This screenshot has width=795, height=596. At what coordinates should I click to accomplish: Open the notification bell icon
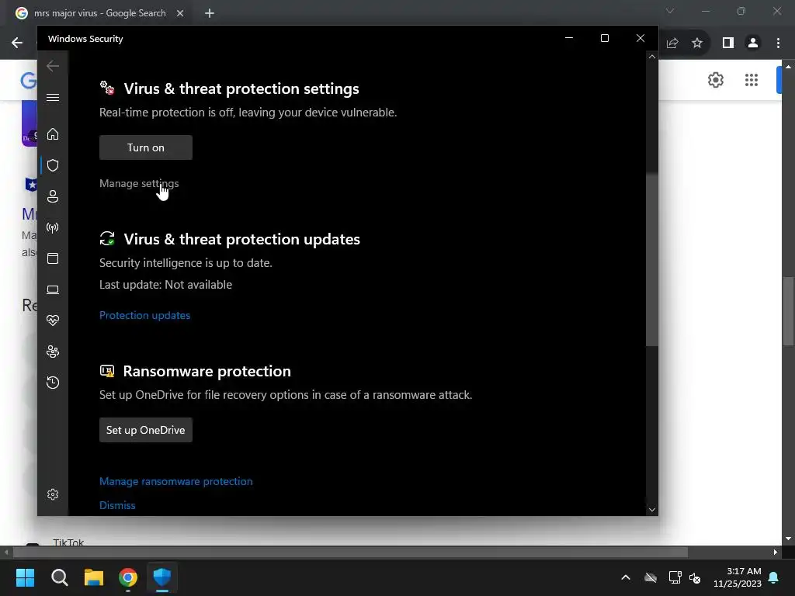[x=774, y=577]
